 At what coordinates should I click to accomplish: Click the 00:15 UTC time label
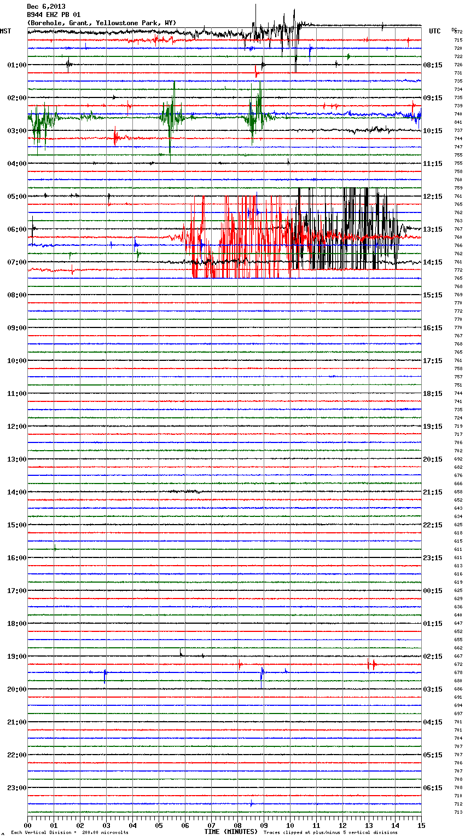[433, 591]
